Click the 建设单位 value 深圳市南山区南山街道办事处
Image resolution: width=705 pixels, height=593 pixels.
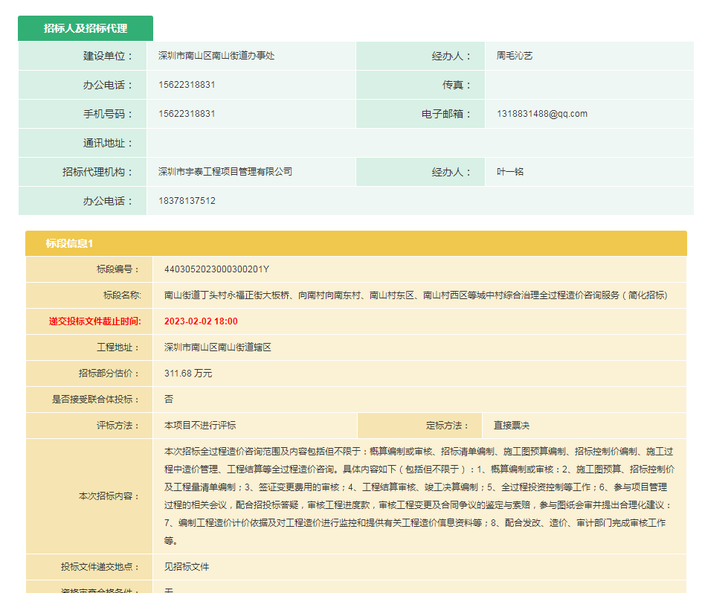216,56
